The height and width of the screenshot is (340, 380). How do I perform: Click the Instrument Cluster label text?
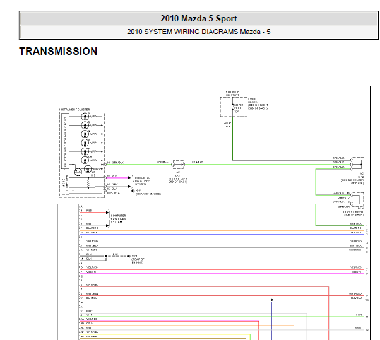tap(74, 110)
